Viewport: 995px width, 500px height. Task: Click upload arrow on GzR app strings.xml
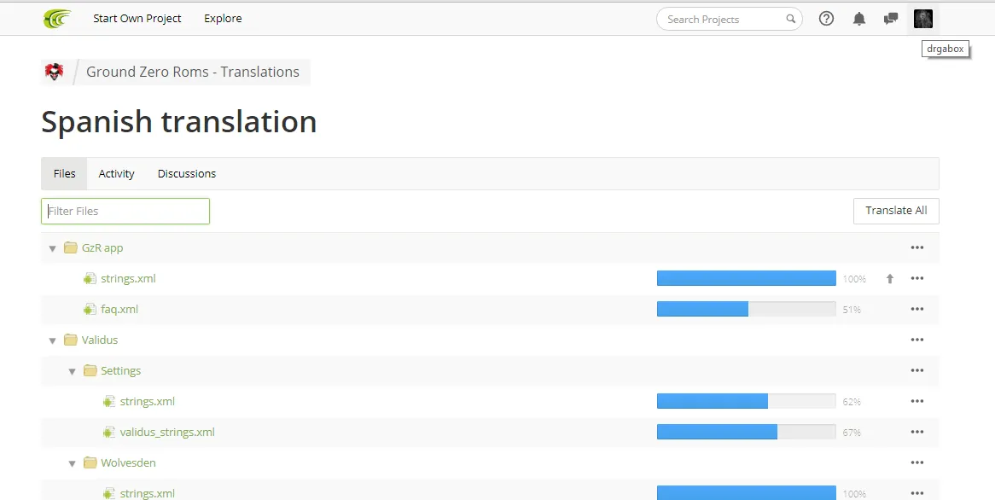pos(890,278)
